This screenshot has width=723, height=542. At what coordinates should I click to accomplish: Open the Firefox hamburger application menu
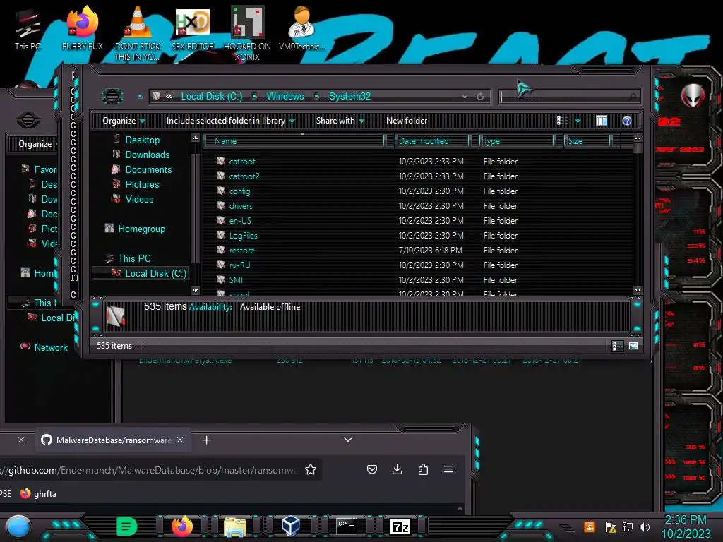448,469
